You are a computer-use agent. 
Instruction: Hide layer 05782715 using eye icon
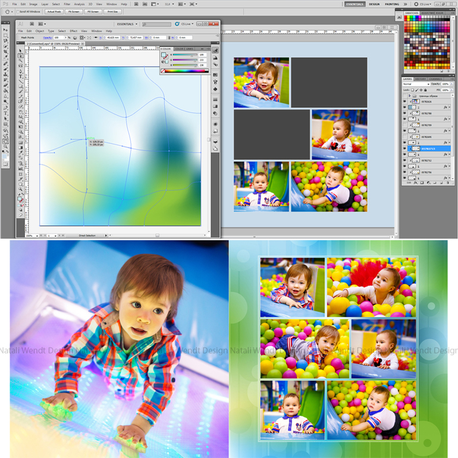tap(404, 149)
